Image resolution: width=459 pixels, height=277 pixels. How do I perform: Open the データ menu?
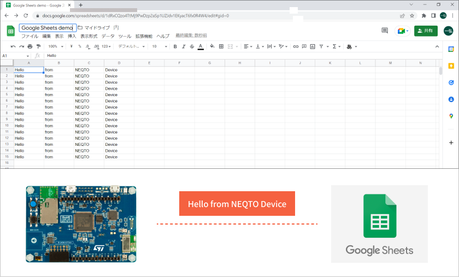pos(108,36)
